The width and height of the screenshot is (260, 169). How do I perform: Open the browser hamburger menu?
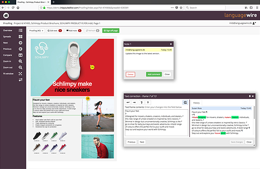[x=257, y=7]
